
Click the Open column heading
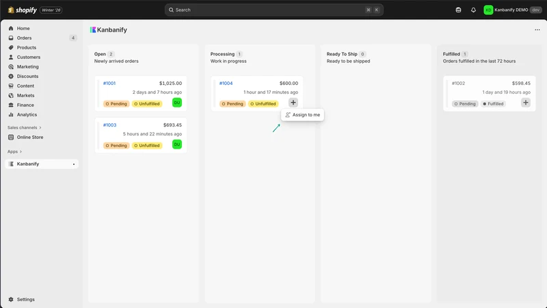pos(100,54)
